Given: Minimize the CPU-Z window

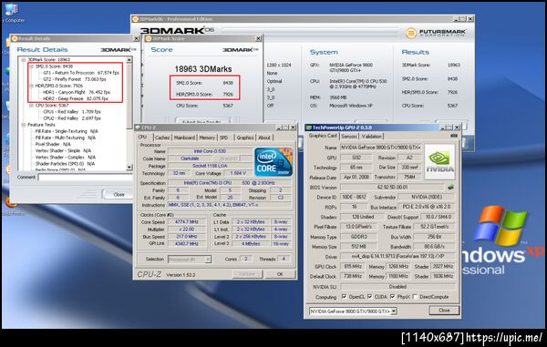Looking at the screenshot, I should coord(279,128).
